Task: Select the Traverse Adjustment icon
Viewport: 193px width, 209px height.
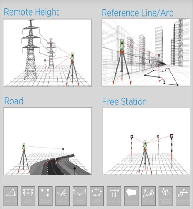Action: pos(97,196)
